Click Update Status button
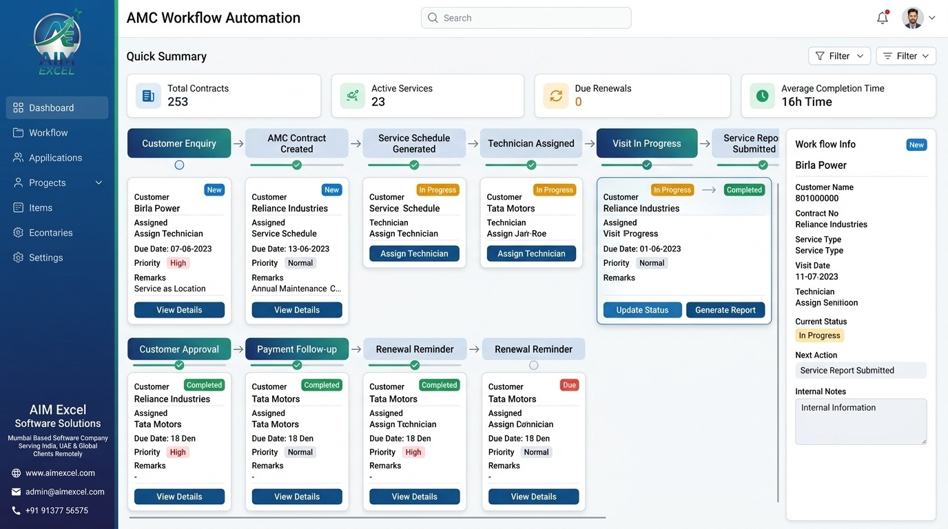 coord(642,310)
